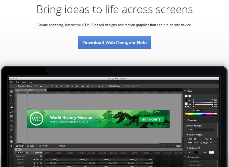Click the Width value field 345
229x167 pixels.
(x=196, y=143)
